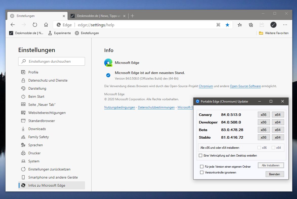
Task: Select Seite „Neuer Tab“ in sidebar
Action: (52, 105)
